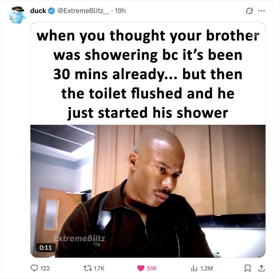
Task: Open the reply comment icon
Action: (34, 268)
